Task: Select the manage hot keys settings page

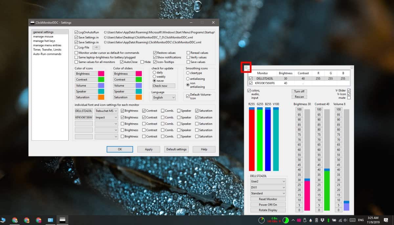Action: [44, 41]
